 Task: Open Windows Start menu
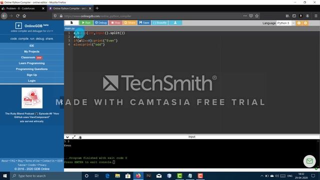(x=5, y=175)
